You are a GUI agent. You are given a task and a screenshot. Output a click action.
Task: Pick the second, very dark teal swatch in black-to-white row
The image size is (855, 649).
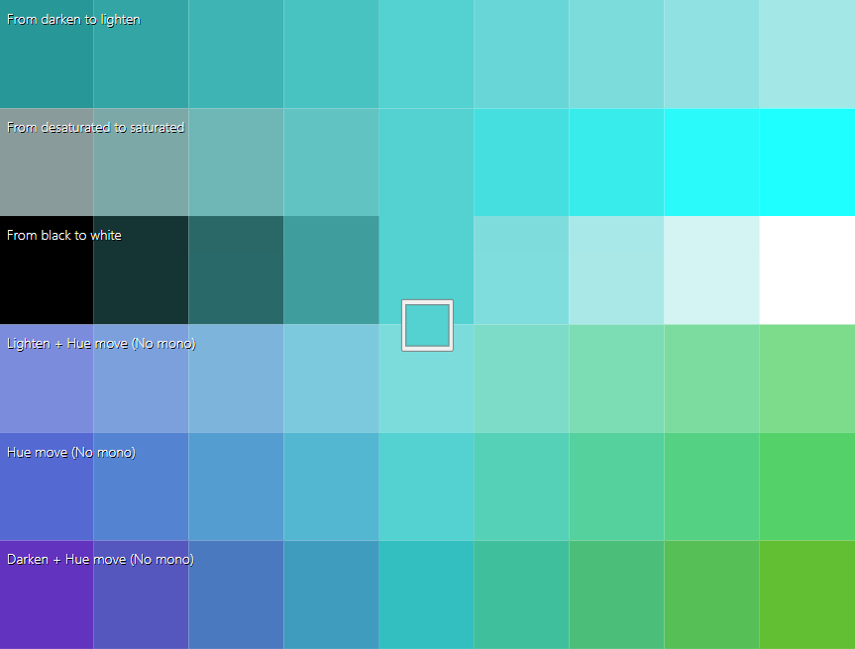[x=142, y=270]
